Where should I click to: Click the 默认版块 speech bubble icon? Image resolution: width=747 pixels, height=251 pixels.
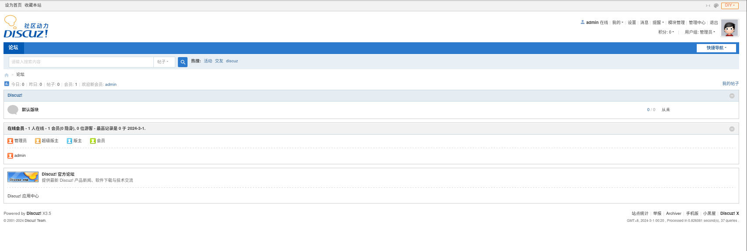point(13,110)
